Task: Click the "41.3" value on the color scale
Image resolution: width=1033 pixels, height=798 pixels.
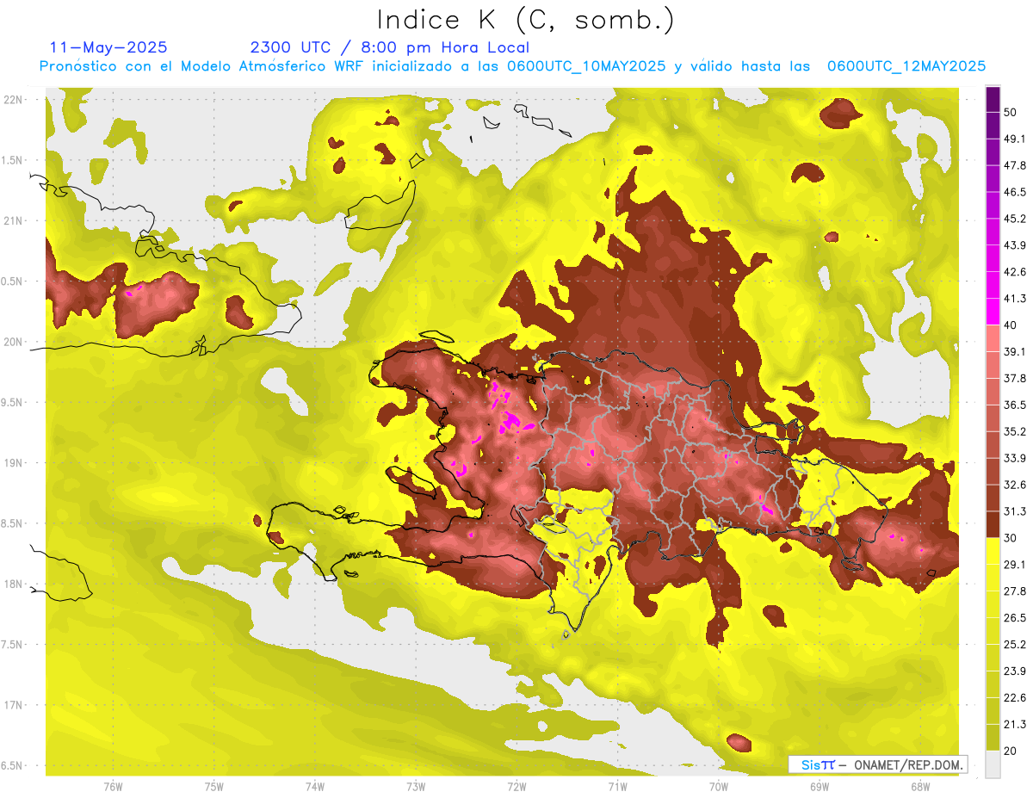Action: click(x=1015, y=299)
